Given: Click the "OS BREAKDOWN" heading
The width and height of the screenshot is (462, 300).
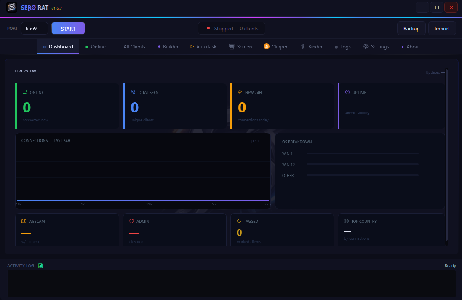Looking at the screenshot, I should click(x=297, y=142).
